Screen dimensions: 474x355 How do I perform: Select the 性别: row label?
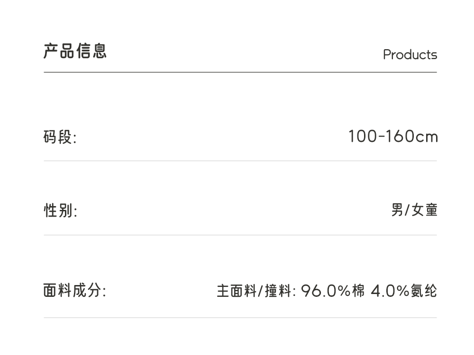pos(60,210)
